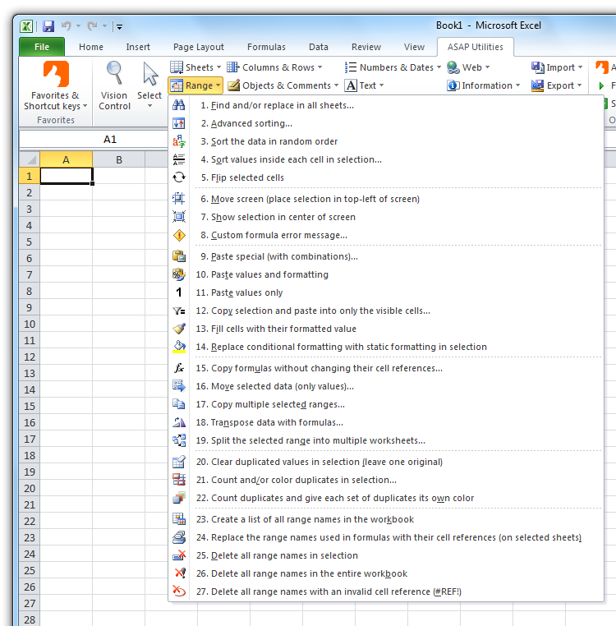Click the Sort data in random order icon
The height and width of the screenshot is (626, 616).
(x=179, y=141)
